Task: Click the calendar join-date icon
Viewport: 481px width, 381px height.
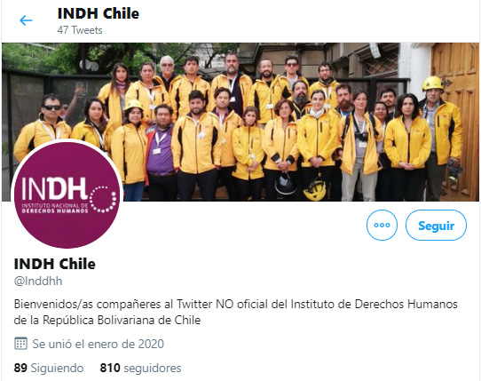Action: (x=20, y=344)
